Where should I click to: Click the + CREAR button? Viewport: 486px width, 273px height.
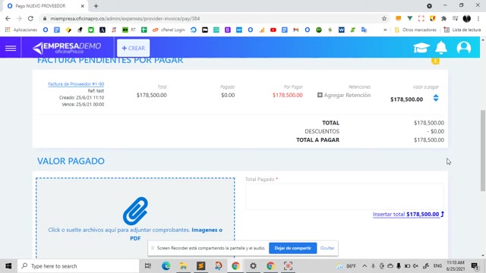[134, 48]
